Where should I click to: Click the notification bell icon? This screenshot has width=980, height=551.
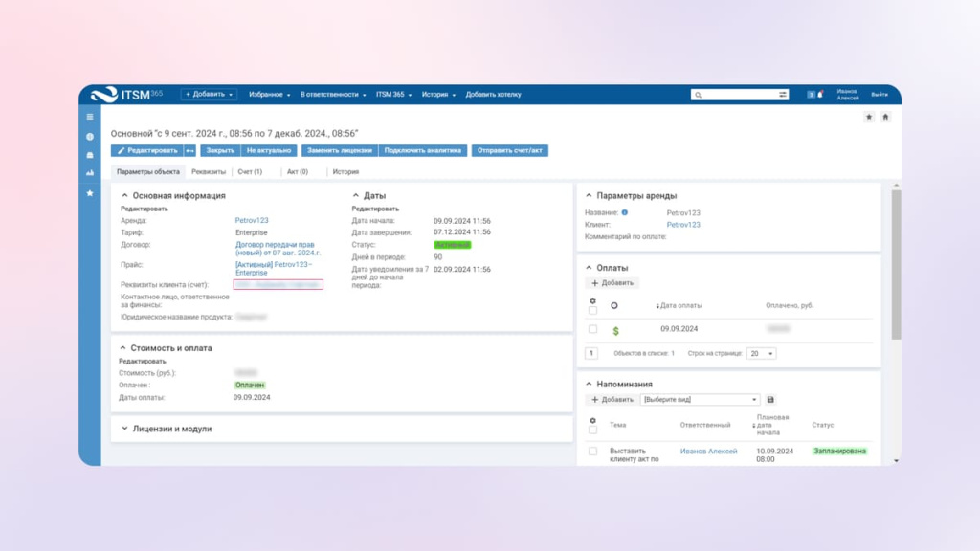(820, 95)
